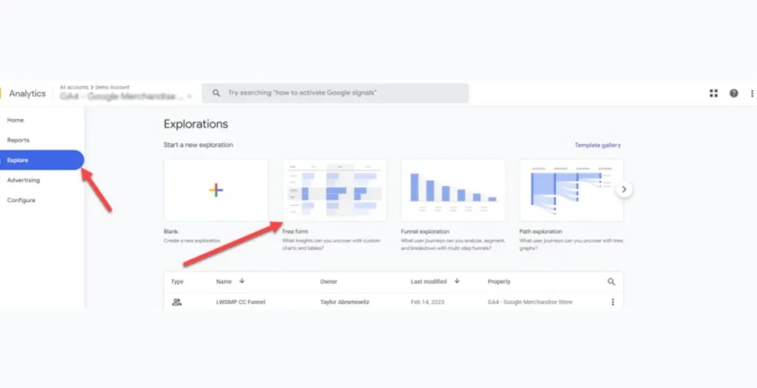757x388 pixels.
Task: Click the explorations table search icon
Action: pyautogui.click(x=611, y=282)
